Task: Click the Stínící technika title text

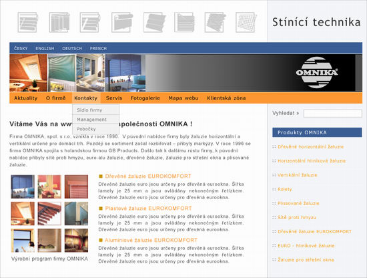Action: [x=316, y=22]
